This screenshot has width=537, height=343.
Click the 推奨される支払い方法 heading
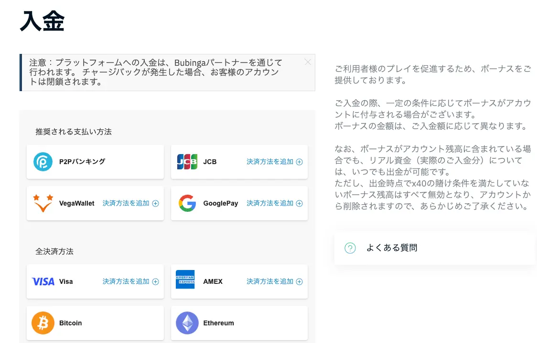point(74,132)
